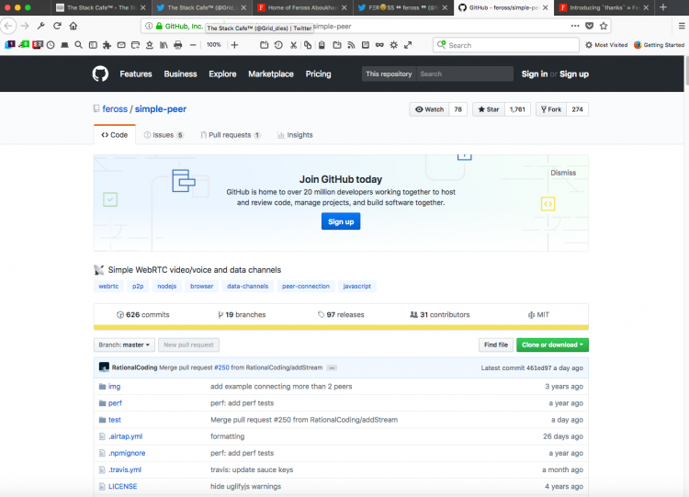Viewport: 689px width, 497px height.
Task: Click the language bar yellow strip
Action: 341,327
